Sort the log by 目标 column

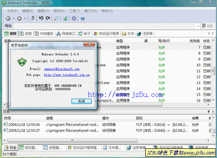(x=139, y=118)
